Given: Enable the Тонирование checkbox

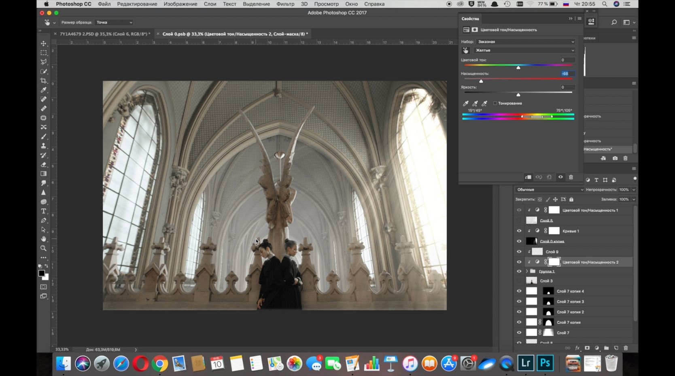Looking at the screenshot, I should [x=495, y=103].
